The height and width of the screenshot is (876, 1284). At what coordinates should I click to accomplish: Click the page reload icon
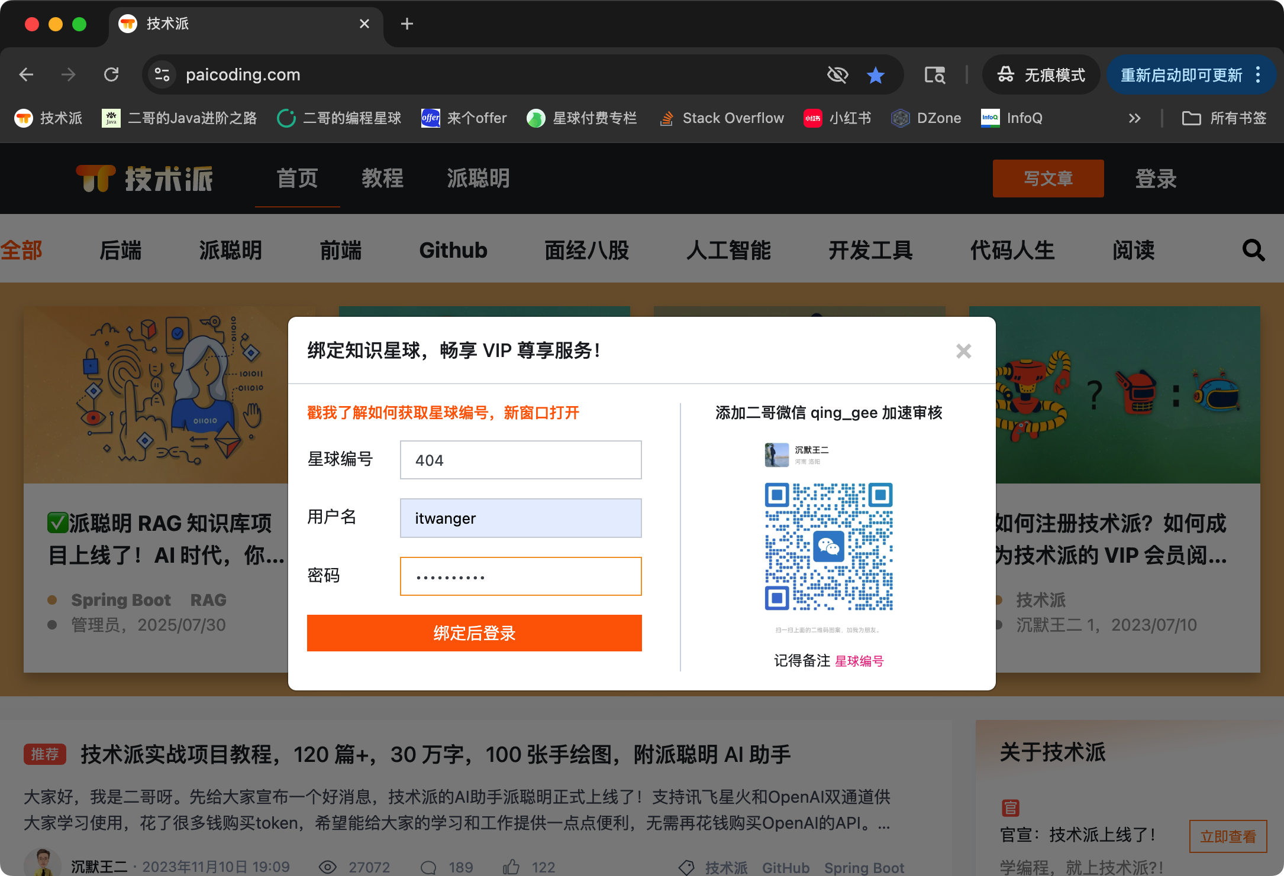(x=111, y=75)
